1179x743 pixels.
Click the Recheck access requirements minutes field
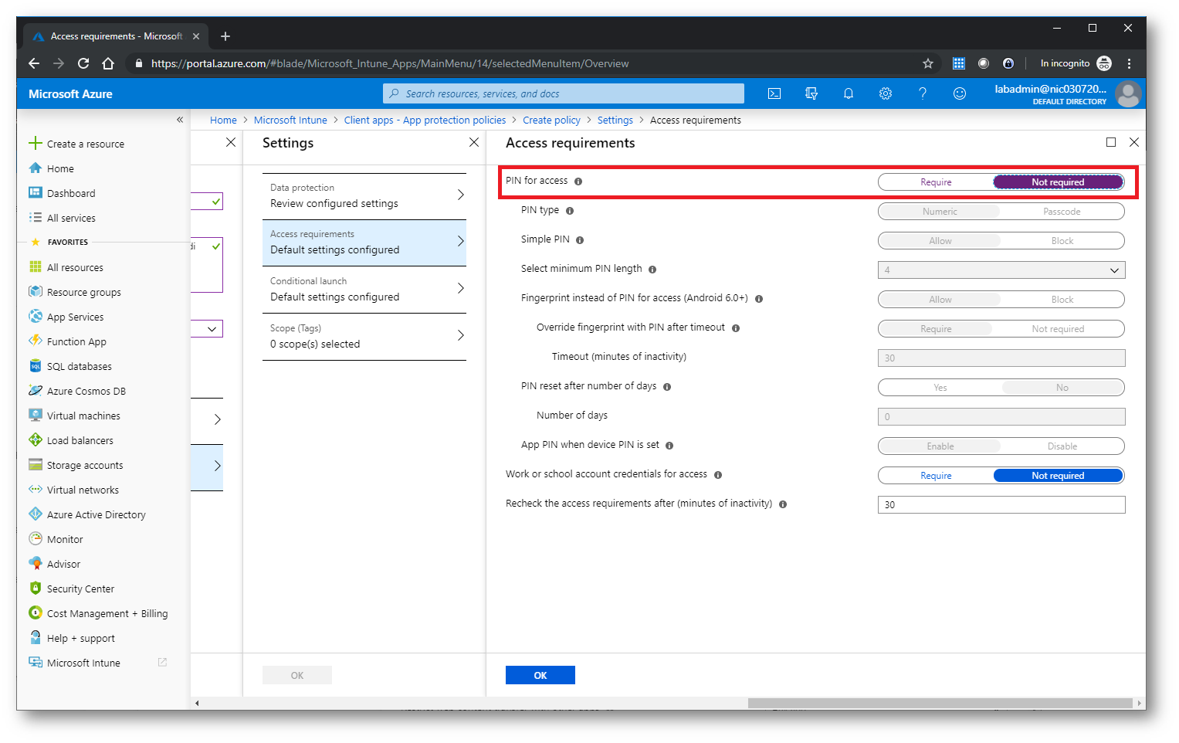[1001, 505]
